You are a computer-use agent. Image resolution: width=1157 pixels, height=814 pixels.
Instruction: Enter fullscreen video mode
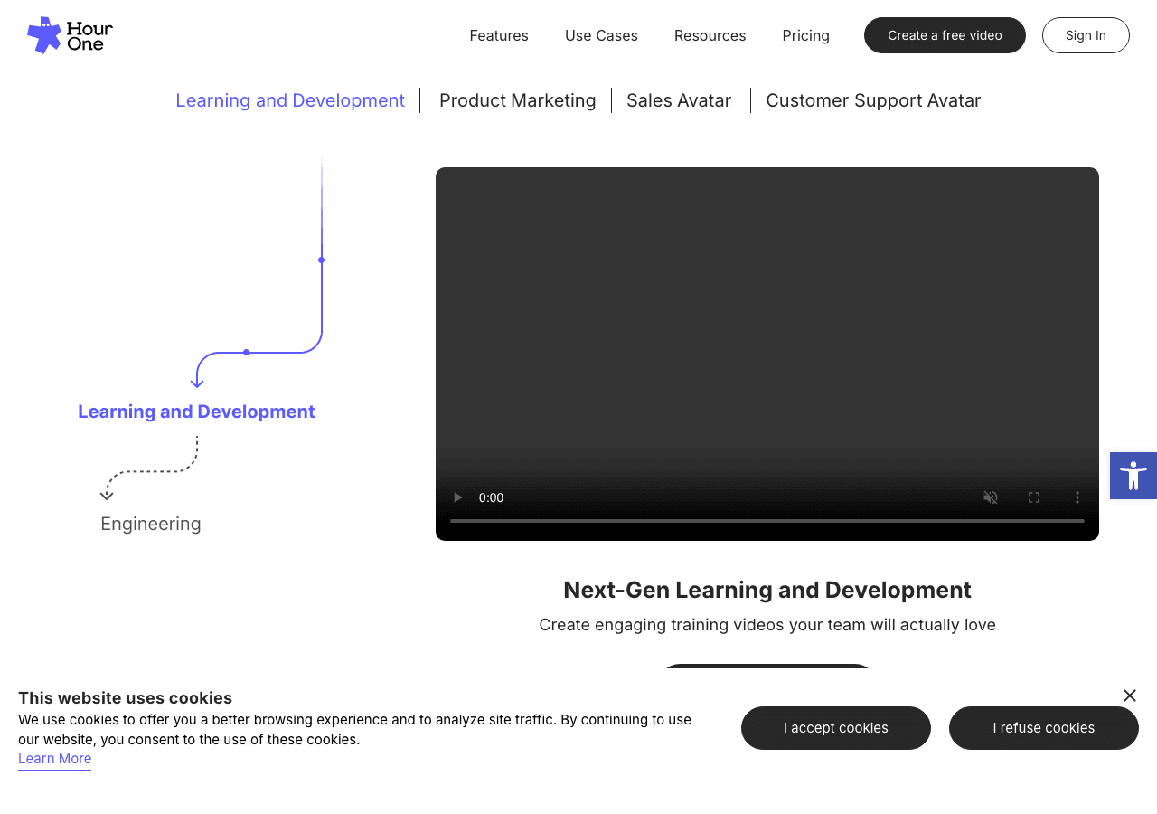(1034, 497)
